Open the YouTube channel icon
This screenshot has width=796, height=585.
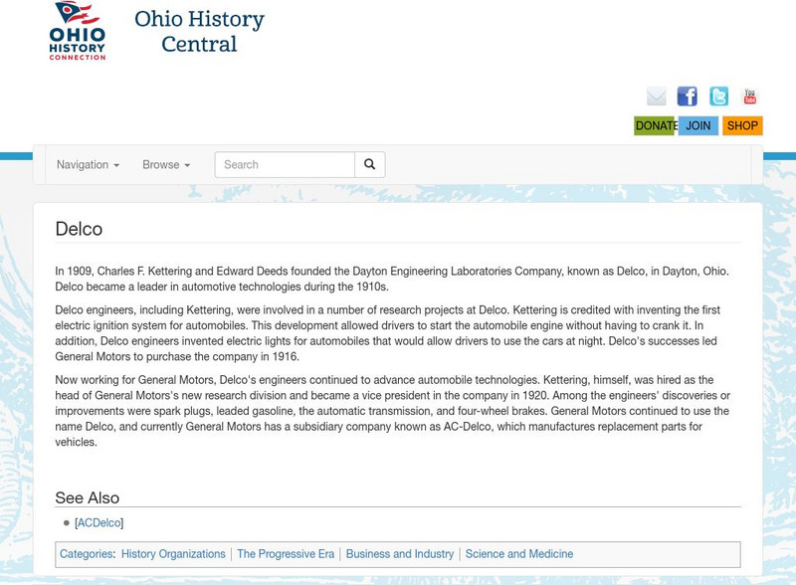click(x=750, y=96)
